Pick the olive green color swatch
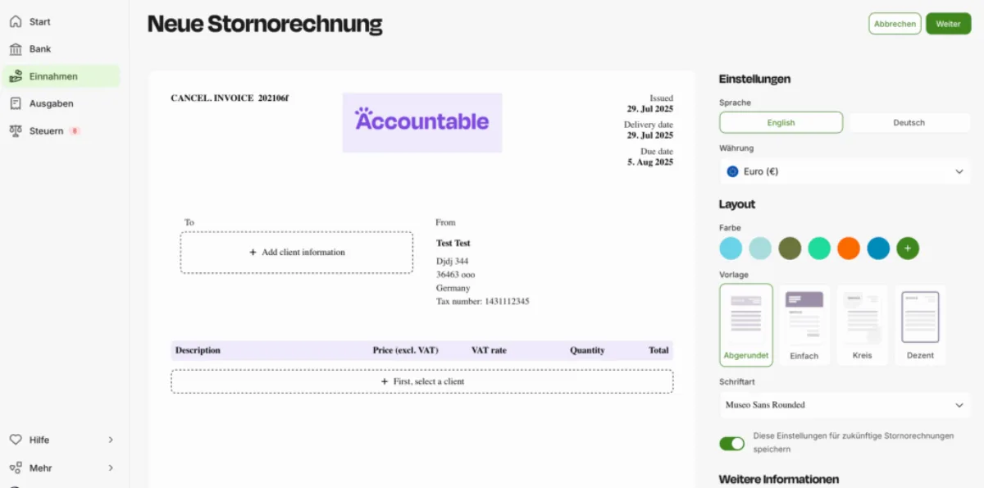The width and height of the screenshot is (984, 488). (x=790, y=248)
